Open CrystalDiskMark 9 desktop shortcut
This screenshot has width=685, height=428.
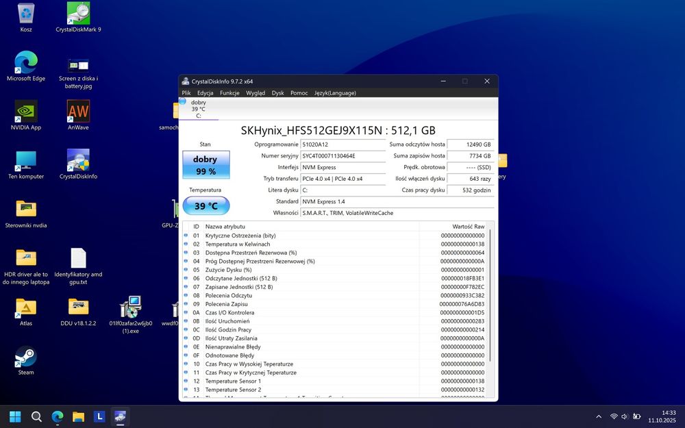point(78,18)
